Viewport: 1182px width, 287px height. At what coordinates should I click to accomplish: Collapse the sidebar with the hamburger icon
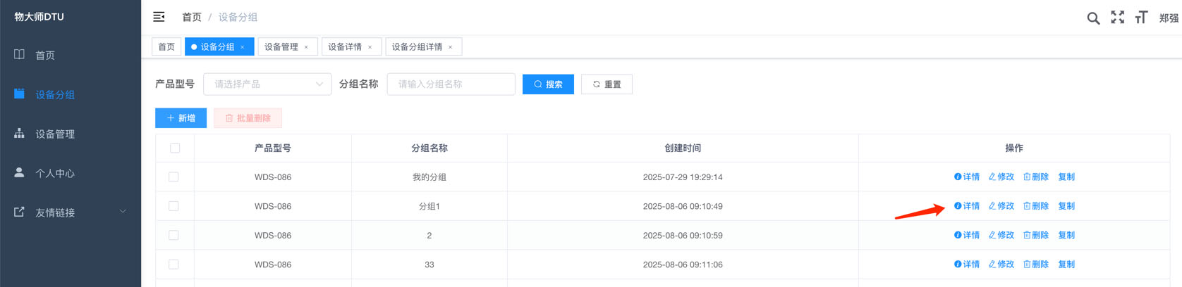(x=159, y=17)
